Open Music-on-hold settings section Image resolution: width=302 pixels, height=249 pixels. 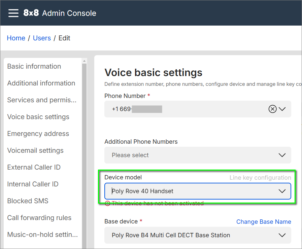tap(42, 235)
